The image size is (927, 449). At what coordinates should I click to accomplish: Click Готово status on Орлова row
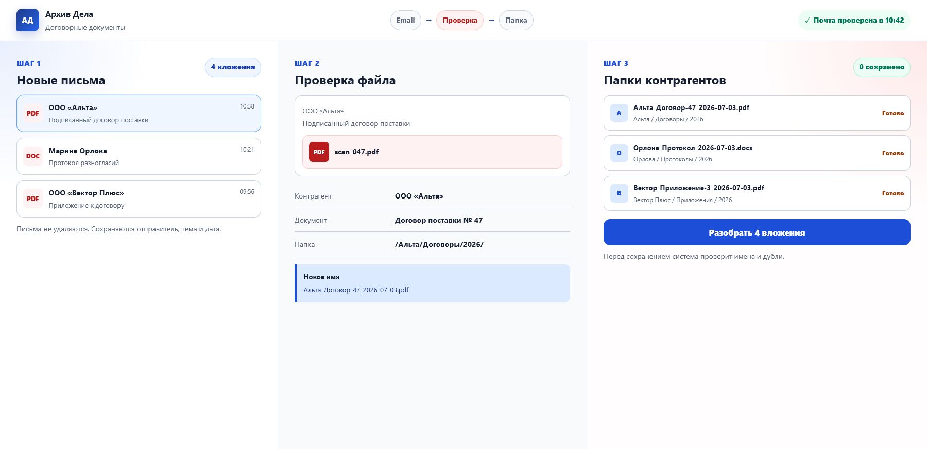point(893,153)
